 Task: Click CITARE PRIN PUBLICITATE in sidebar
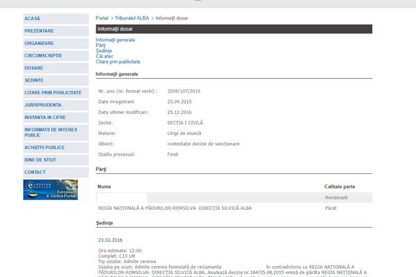53,93
